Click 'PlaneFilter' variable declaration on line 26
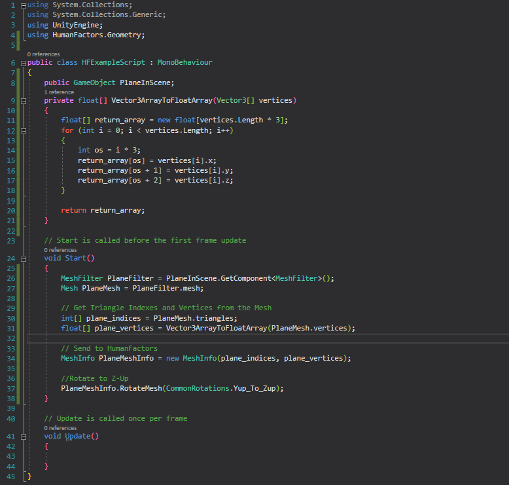Image resolution: width=509 pixels, height=485 pixels. [130, 278]
